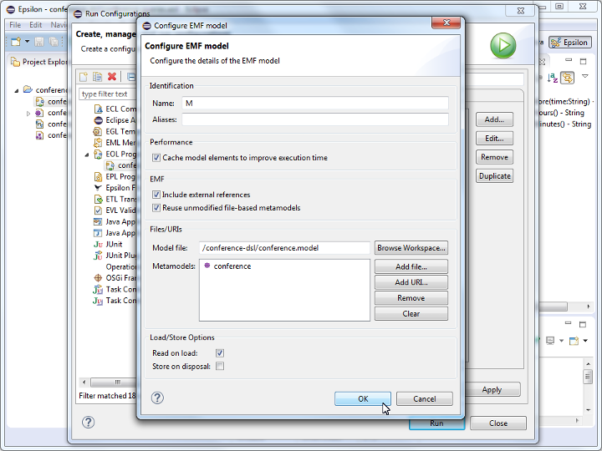Uncheck Read on load option
This screenshot has height=451, width=602.
pos(220,353)
